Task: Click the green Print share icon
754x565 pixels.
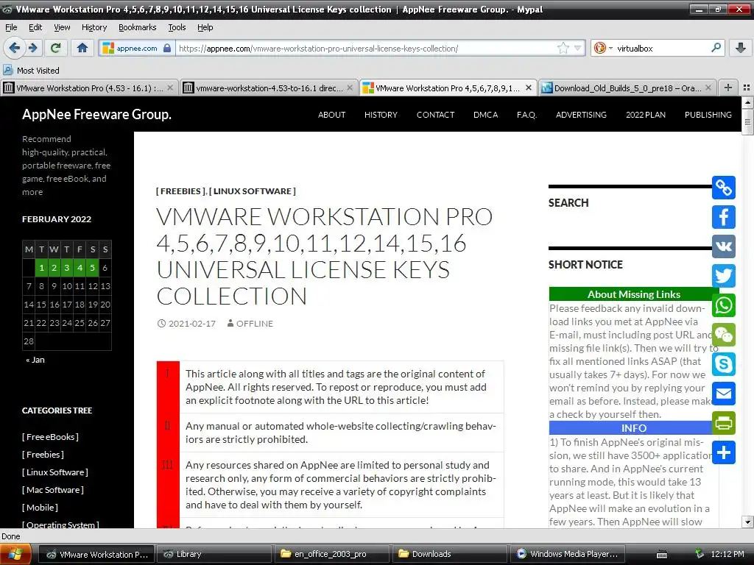Action: 724,423
